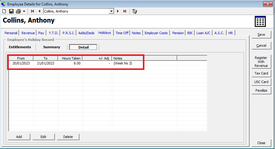This screenshot has height=149, width=275.
Task: Click the printer icon in toolbar
Action: click(x=18, y=11)
